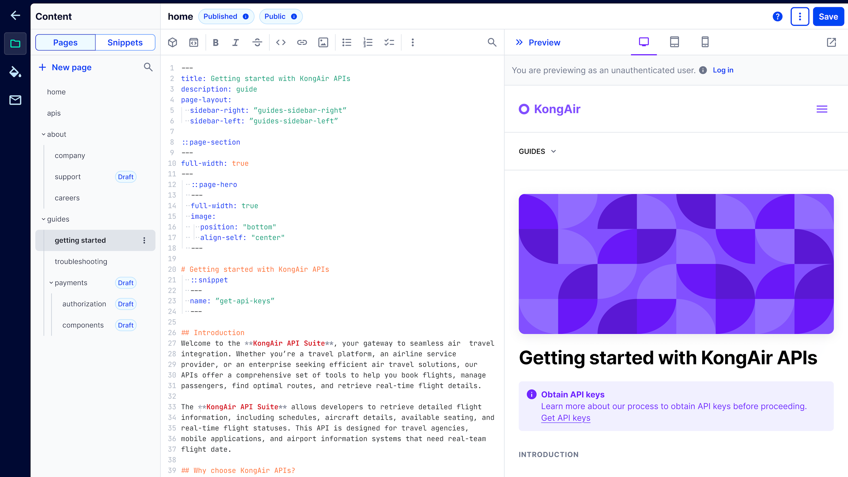Viewport: 848px width, 477px height.
Task: Click the Log in link in preview
Action: pyautogui.click(x=723, y=70)
